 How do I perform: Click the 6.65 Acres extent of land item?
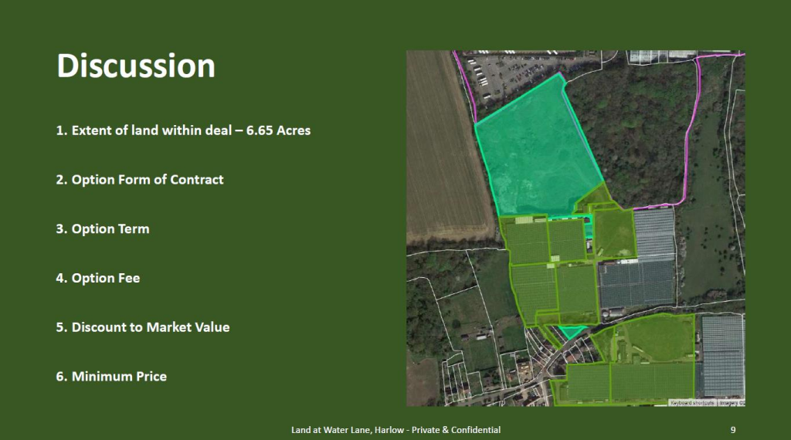(183, 130)
